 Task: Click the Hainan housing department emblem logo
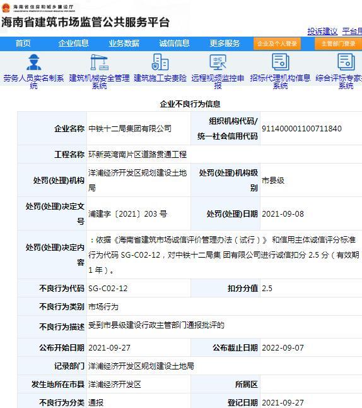6,8
